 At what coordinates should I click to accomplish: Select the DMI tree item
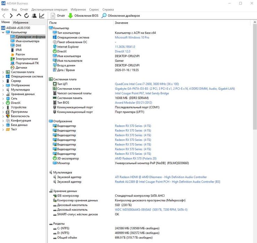pos(18,45)
